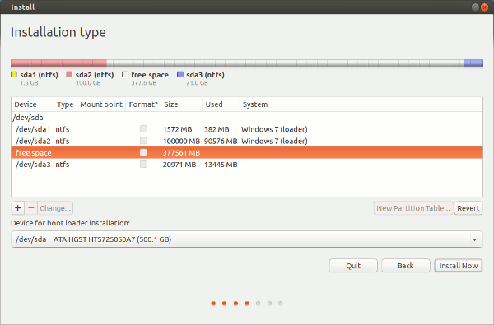Image resolution: width=494 pixels, height=325 pixels.
Task: Sort by Device column header
Action: [x=32, y=104]
